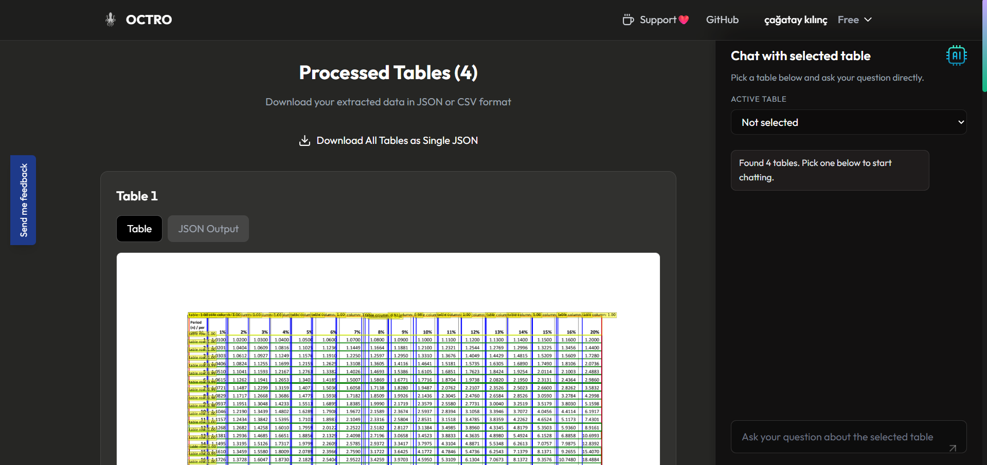Click the heart icon next to Support

683,20
